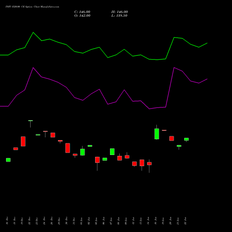
Task: Select the 08 Jan date label
Action: click(118, 221)
